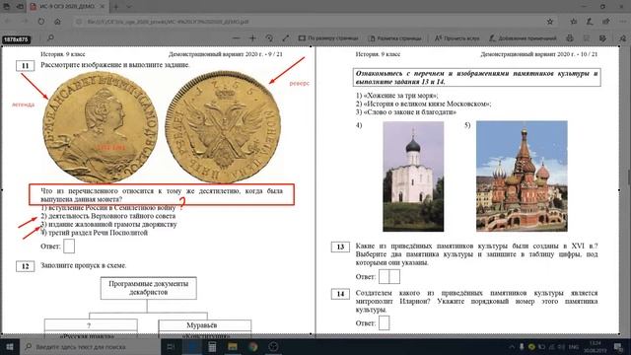Screen dimensions: 631x355
Task: Click Добавление примечаний button
Action: [x=523, y=38]
